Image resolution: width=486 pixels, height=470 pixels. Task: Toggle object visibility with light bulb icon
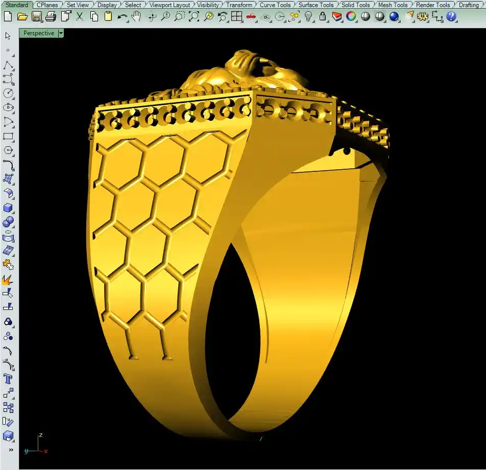(308, 16)
